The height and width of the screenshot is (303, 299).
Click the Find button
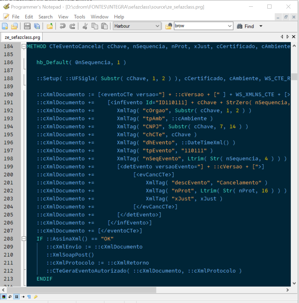coord(245,26)
